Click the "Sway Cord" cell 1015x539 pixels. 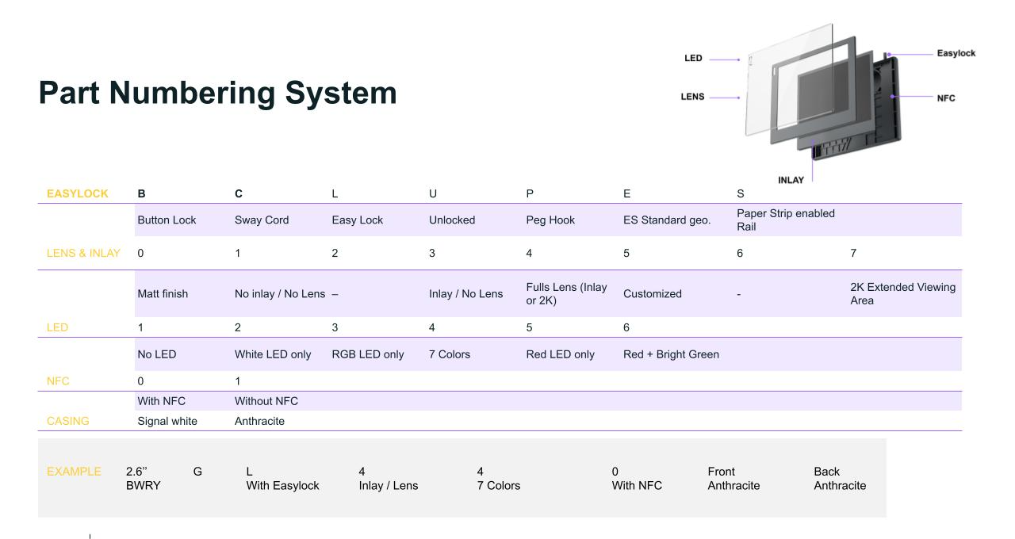[x=263, y=220]
